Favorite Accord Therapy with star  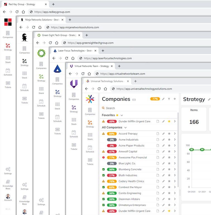tap(169, 133)
